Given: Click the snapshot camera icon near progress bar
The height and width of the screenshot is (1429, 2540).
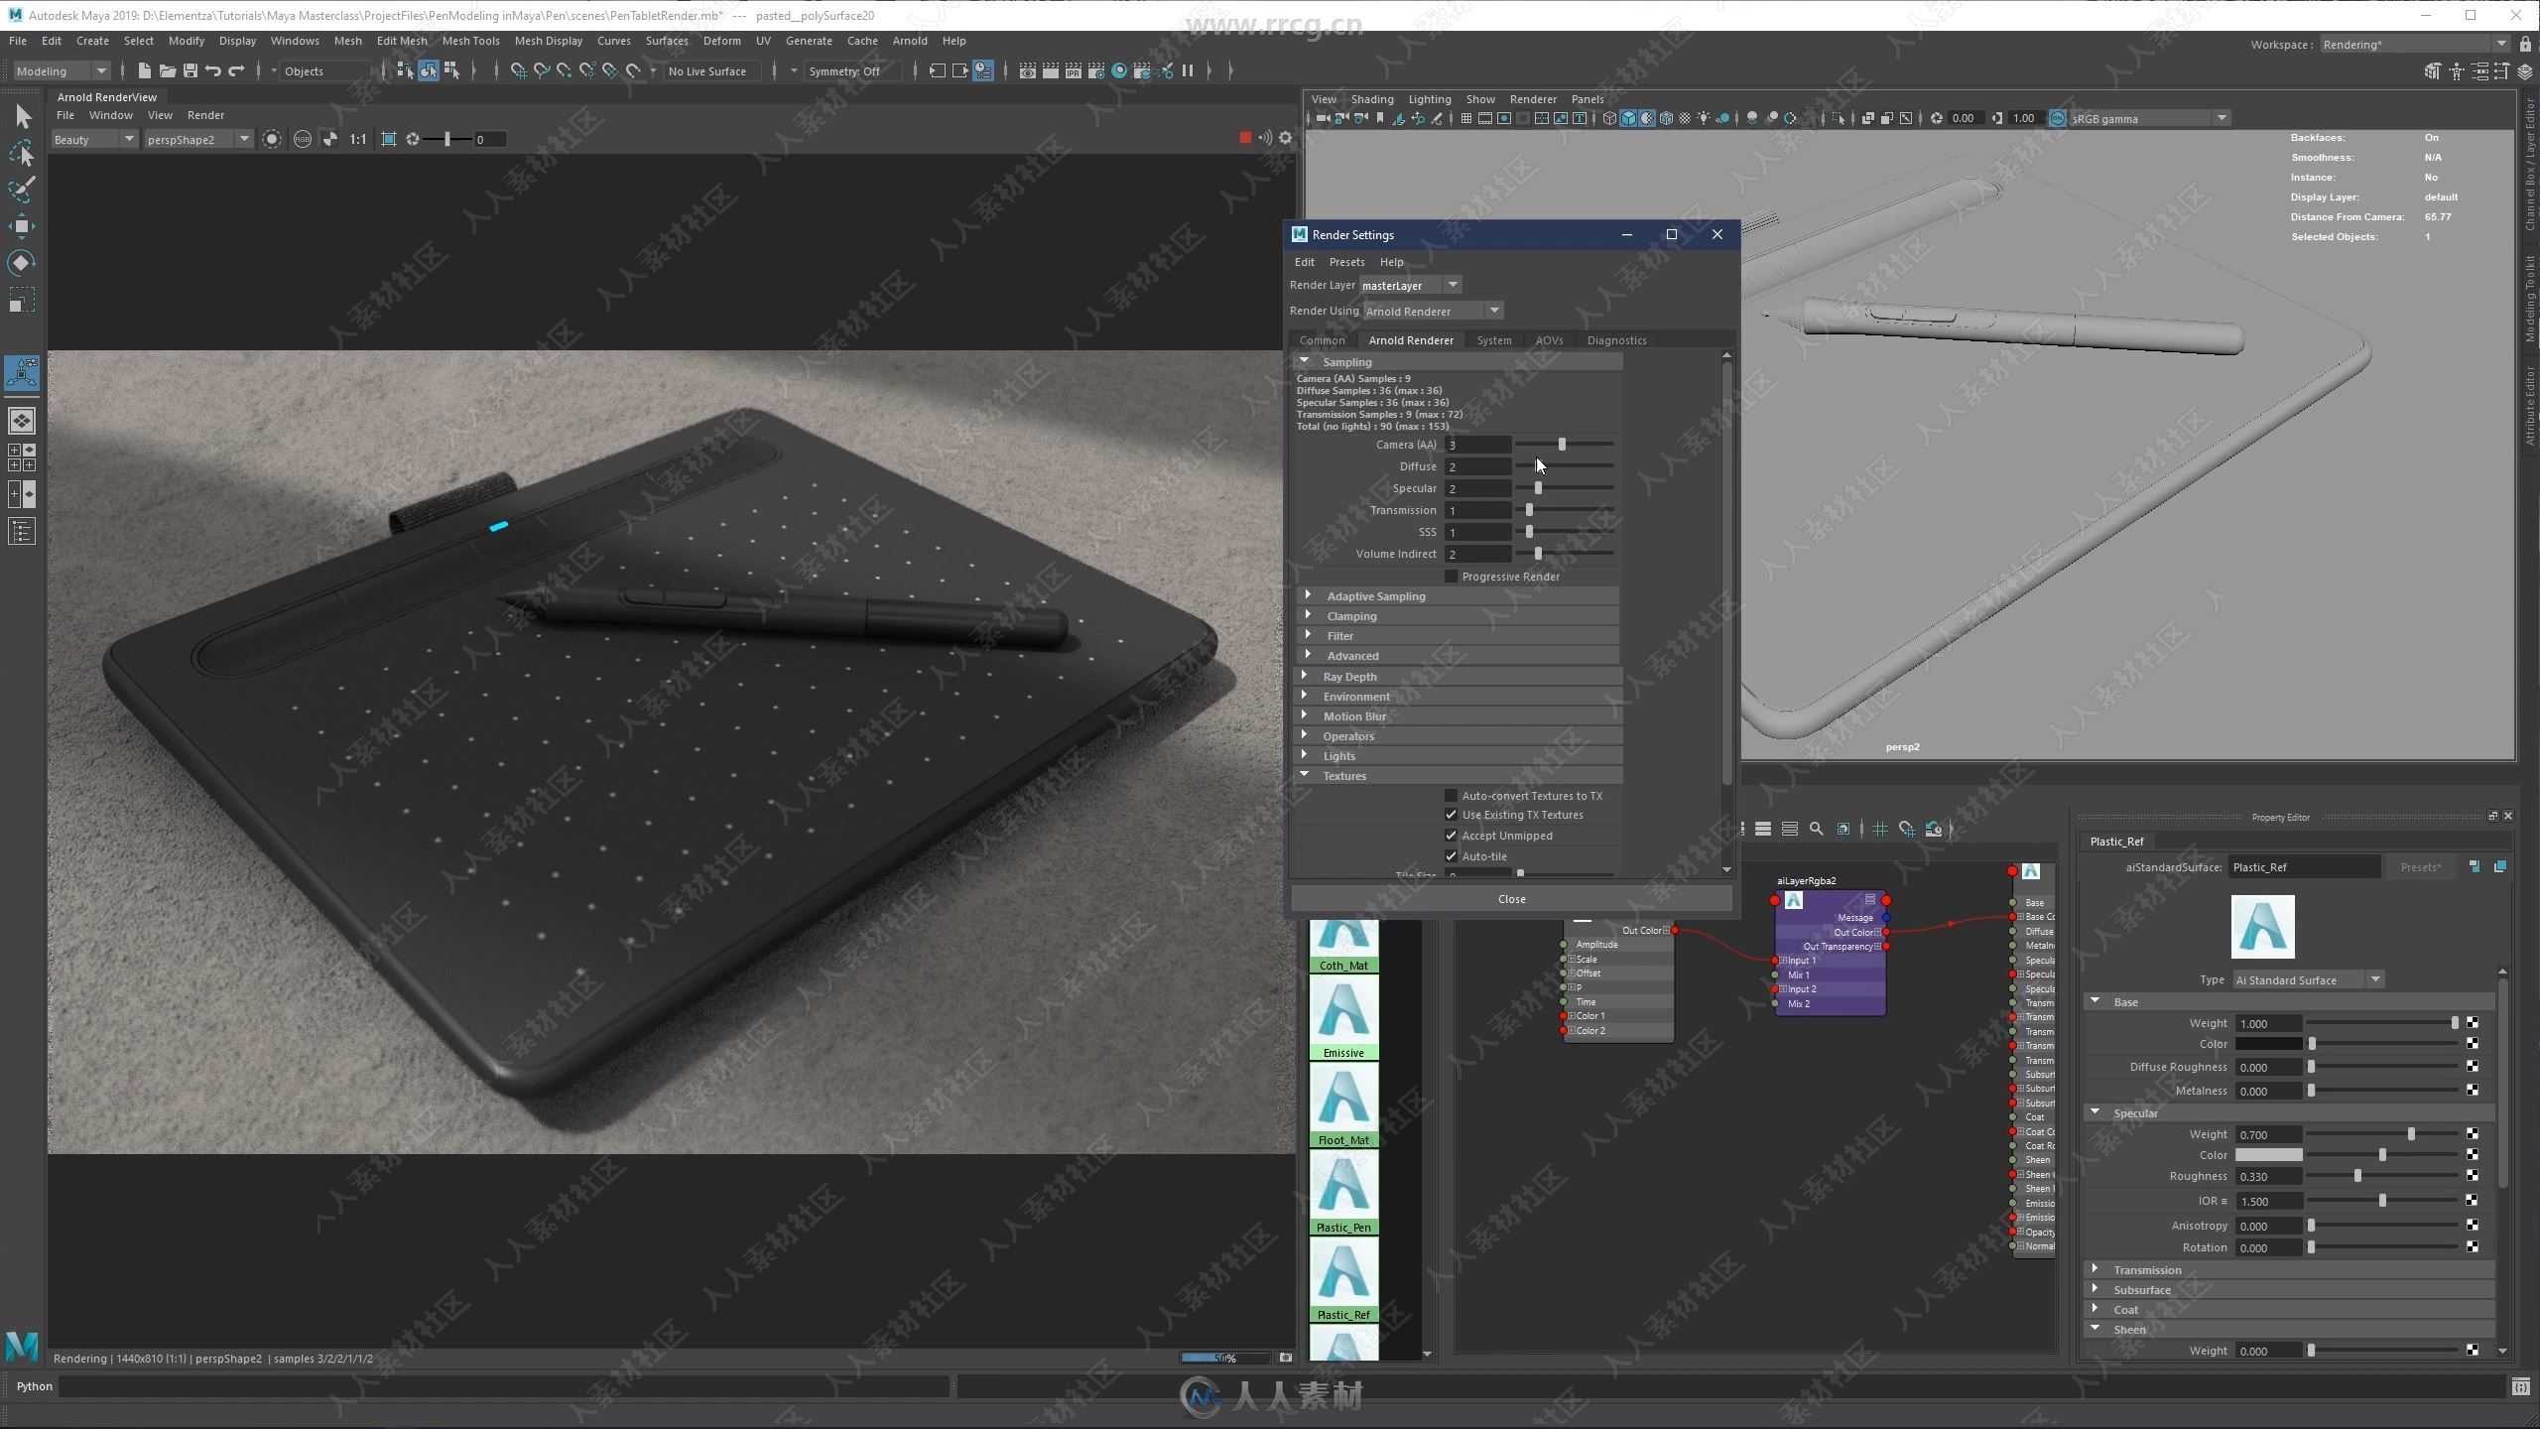Looking at the screenshot, I should click(1286, 1358).
